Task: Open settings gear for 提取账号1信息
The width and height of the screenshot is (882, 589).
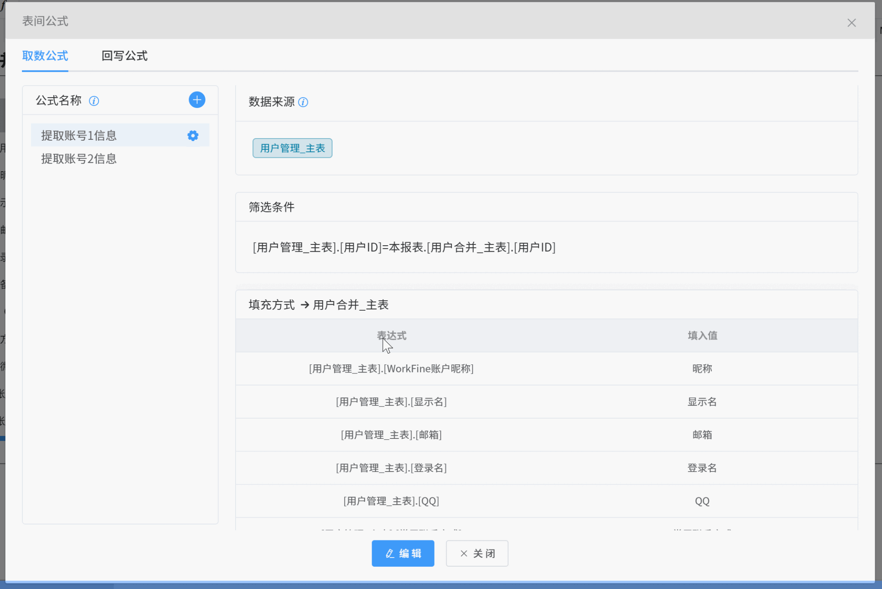Action: tap(193, 136)
